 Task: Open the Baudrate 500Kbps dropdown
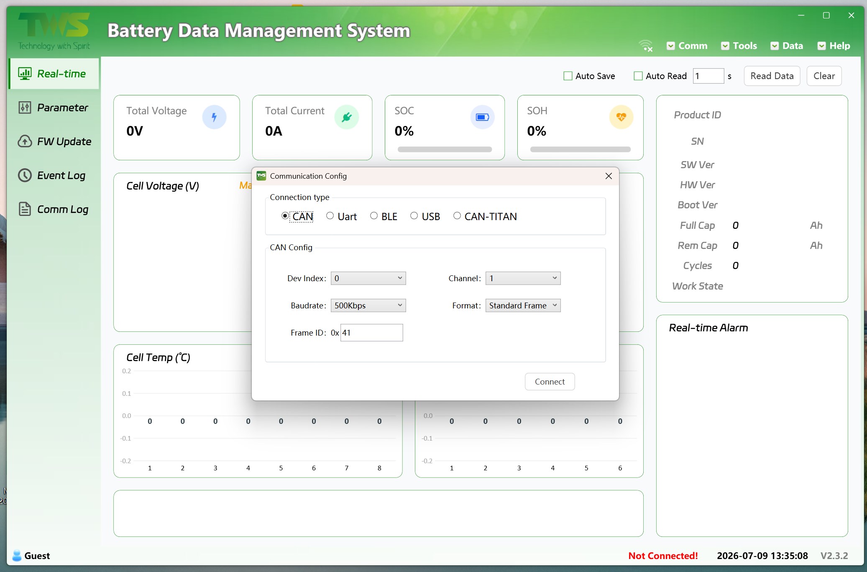[x=368, y=305]
